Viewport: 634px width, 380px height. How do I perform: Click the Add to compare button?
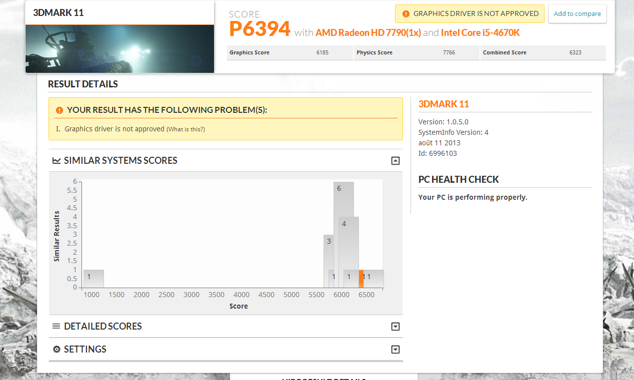(x=577, y=14)
